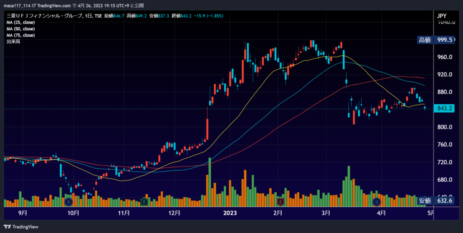
Task: Click the 2023 label on time axis
Action: pyautogui.click(x=229, y=212)
